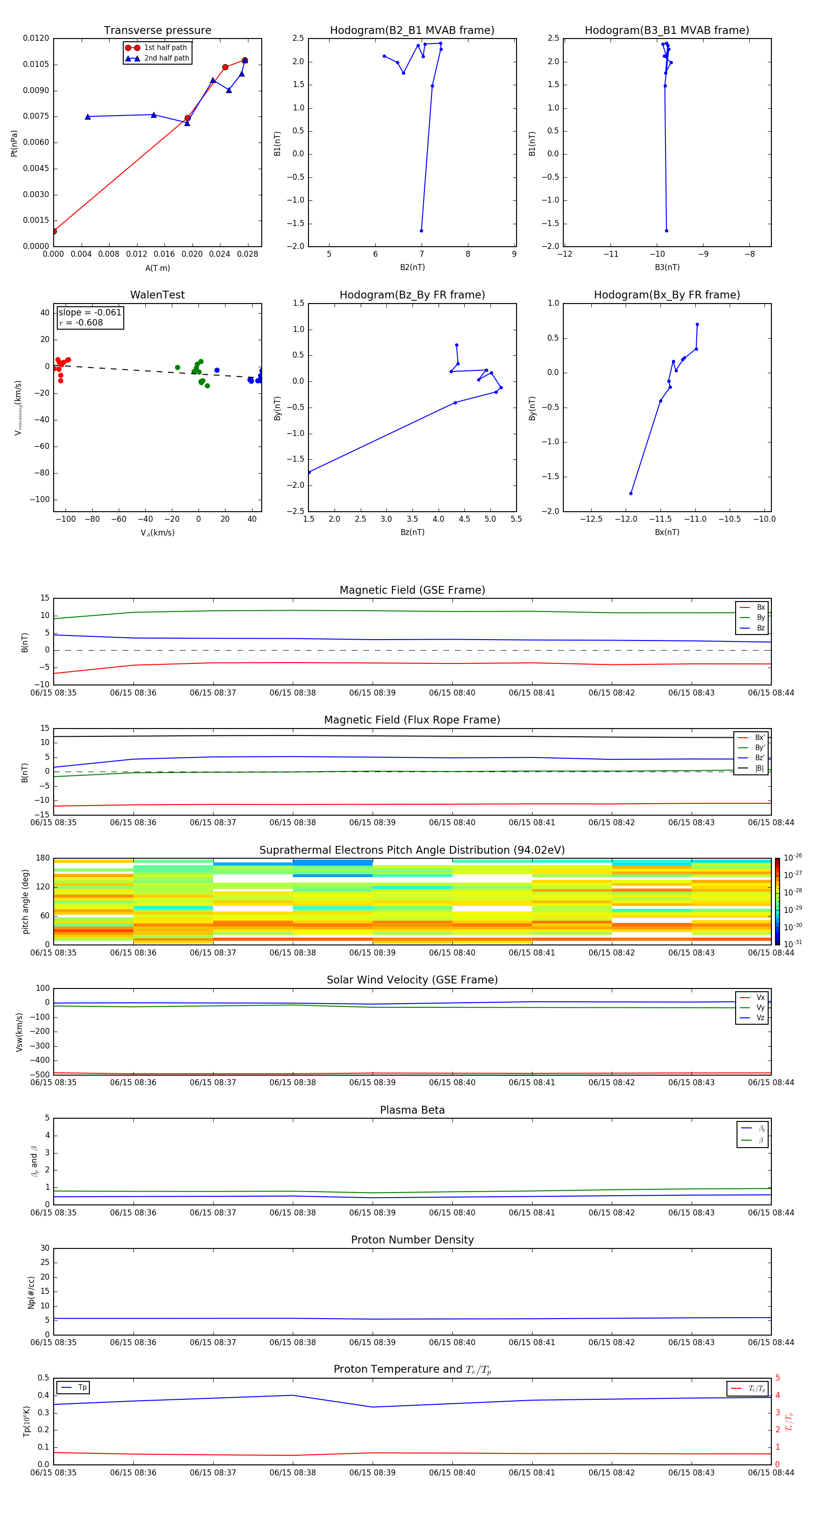Click 'Hodogram(Bx_By FR frame)' title

pyautogui.click(x=666, y=295)
